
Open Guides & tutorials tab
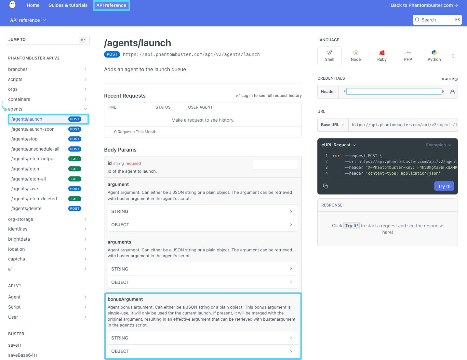point(68,5)
